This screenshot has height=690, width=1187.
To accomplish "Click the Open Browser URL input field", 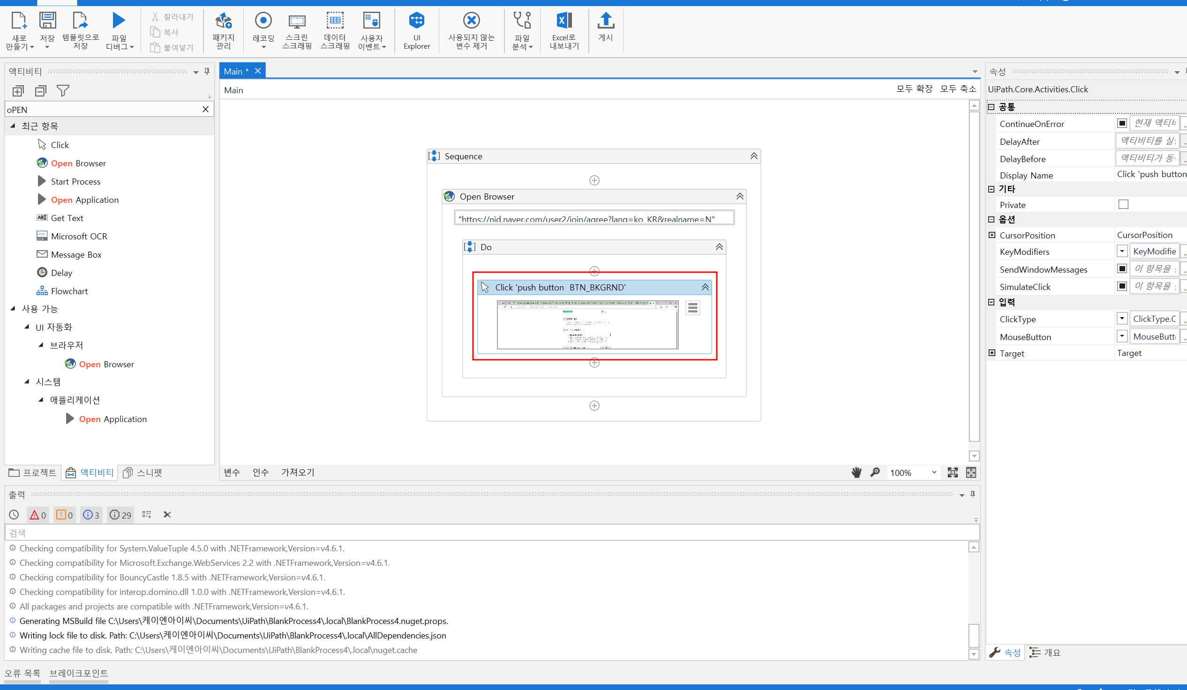I will [593, 218].
